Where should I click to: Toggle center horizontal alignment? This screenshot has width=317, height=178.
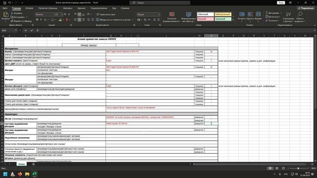[79, 20]
